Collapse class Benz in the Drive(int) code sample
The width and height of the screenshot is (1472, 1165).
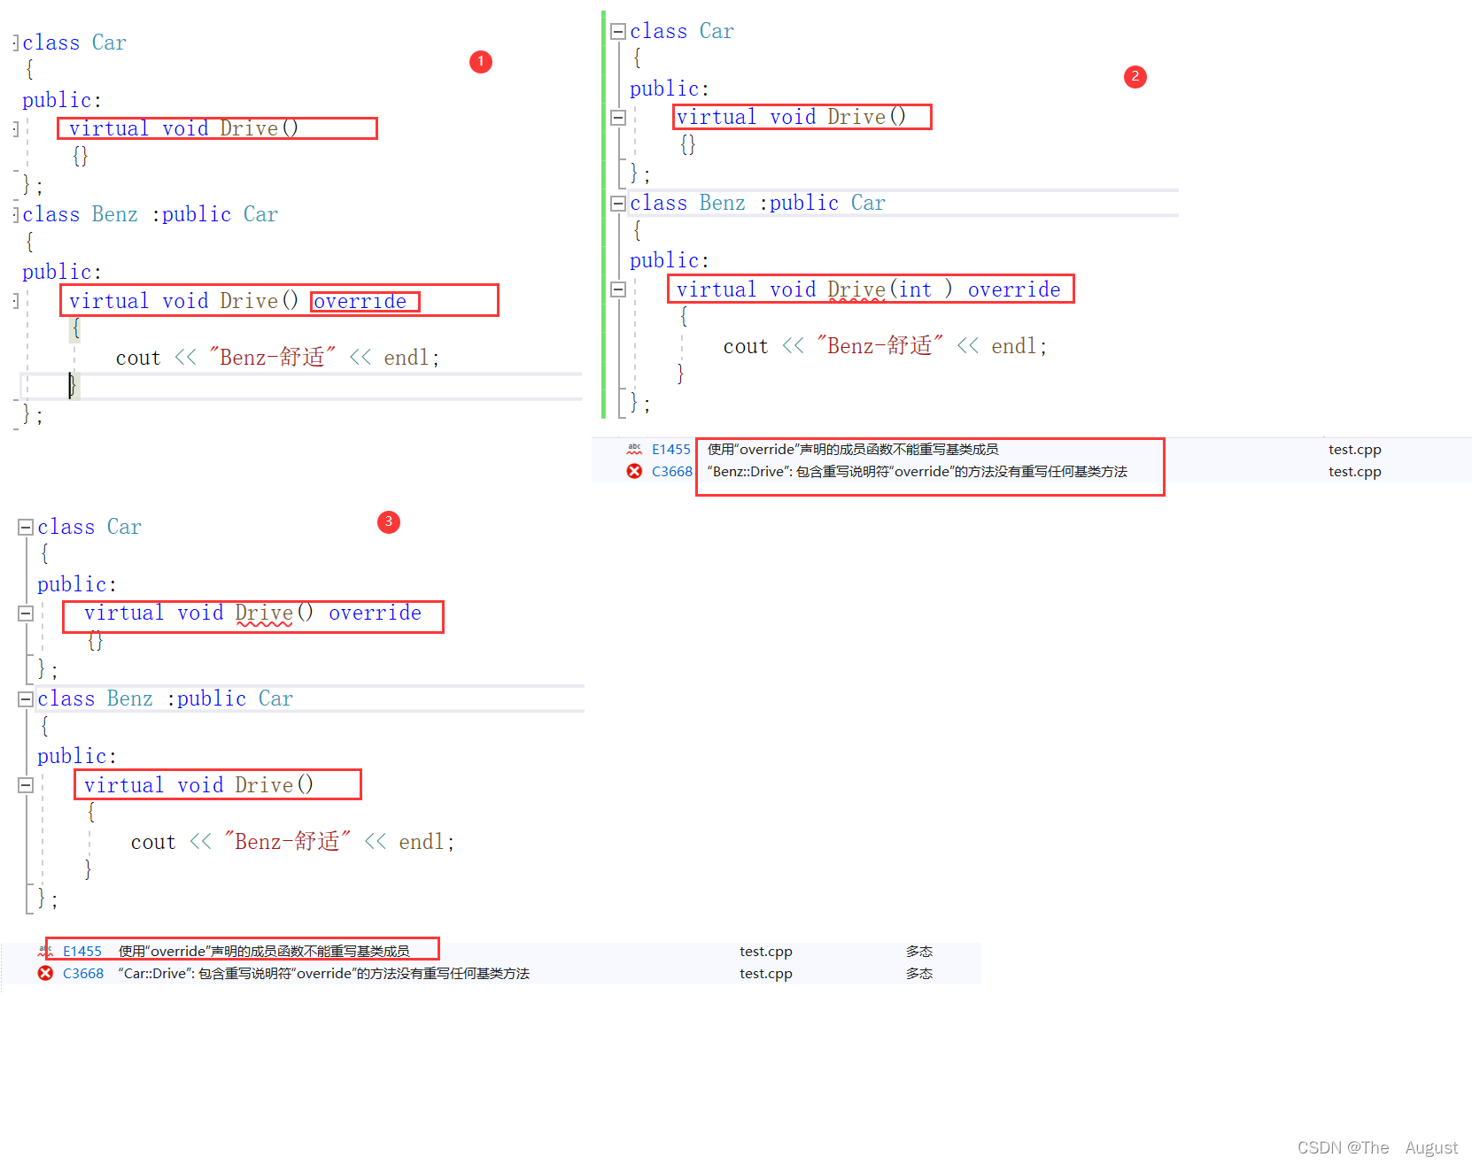(618, 204)
